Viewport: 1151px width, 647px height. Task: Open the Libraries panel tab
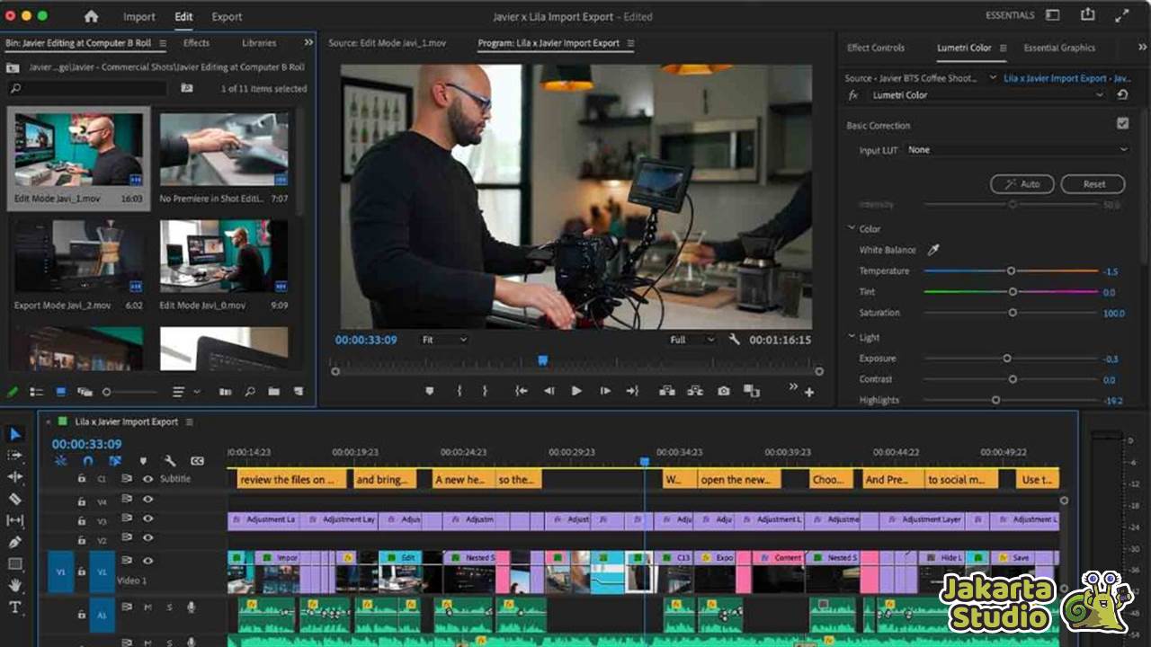[259, 43]
